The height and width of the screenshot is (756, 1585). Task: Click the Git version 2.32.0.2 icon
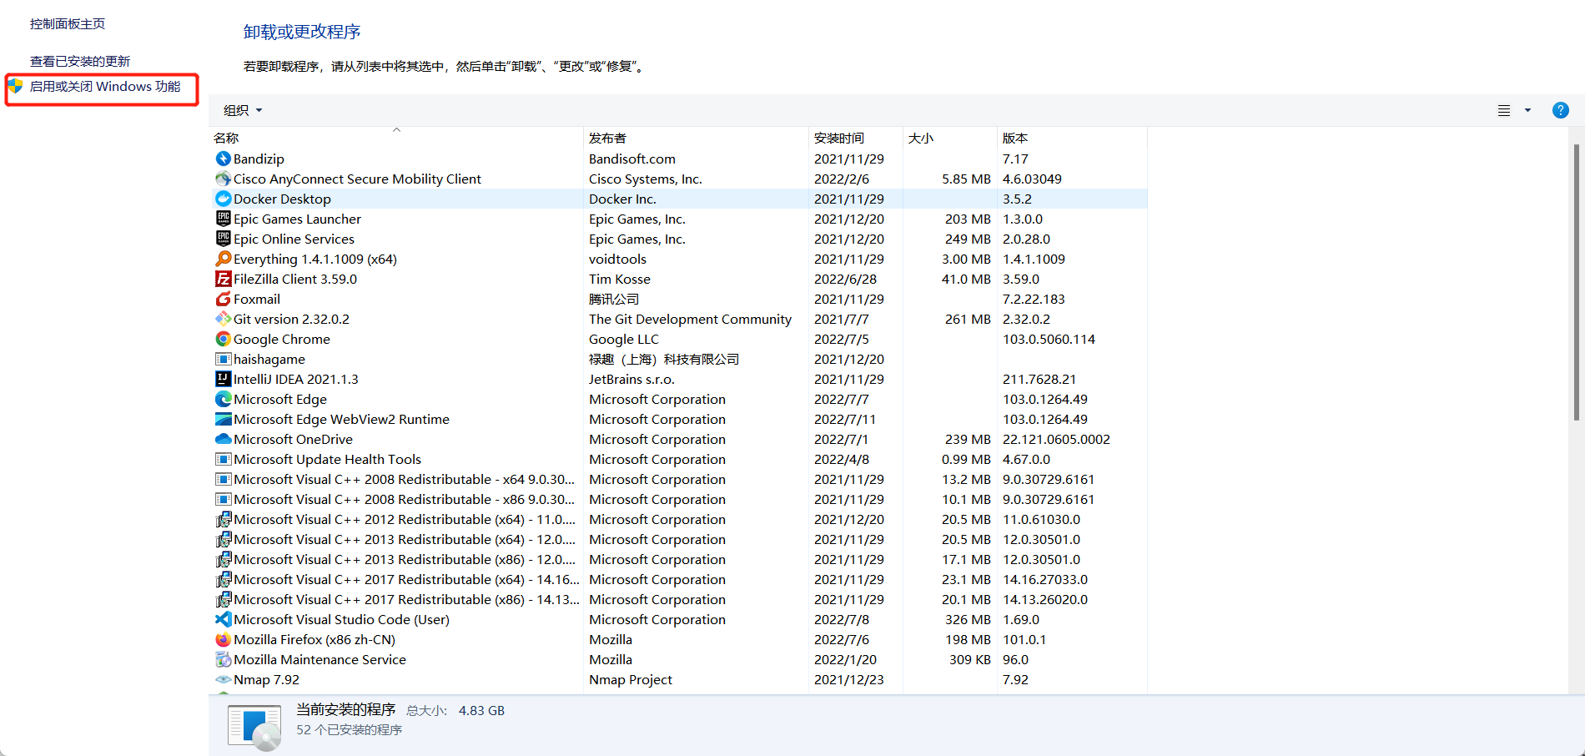(x=223, y=319)
